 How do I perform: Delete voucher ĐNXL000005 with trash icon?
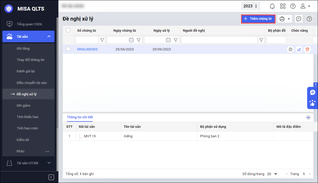point(307,49)
